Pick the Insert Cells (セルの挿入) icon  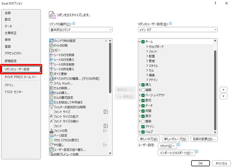point(52,93)
